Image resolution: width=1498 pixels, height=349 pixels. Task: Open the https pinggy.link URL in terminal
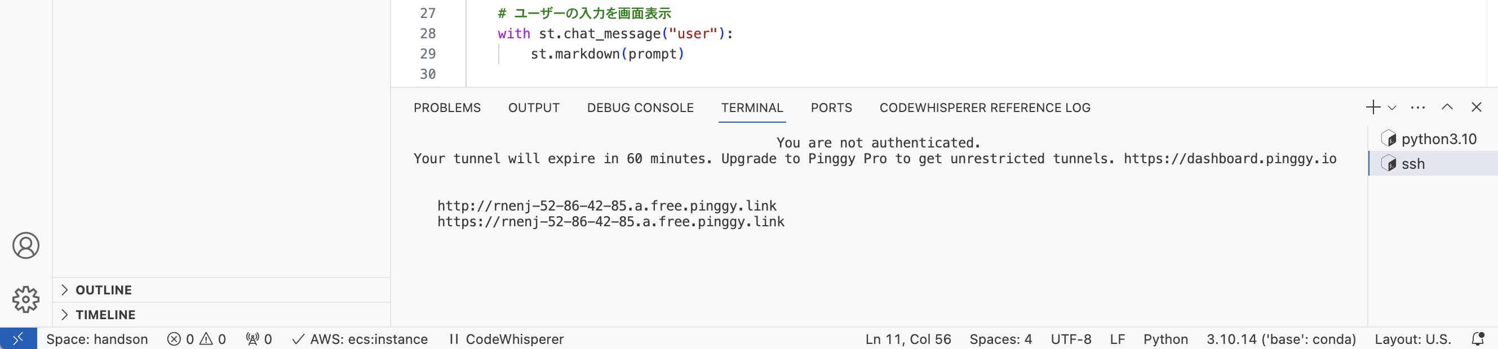tap(610, 221)
